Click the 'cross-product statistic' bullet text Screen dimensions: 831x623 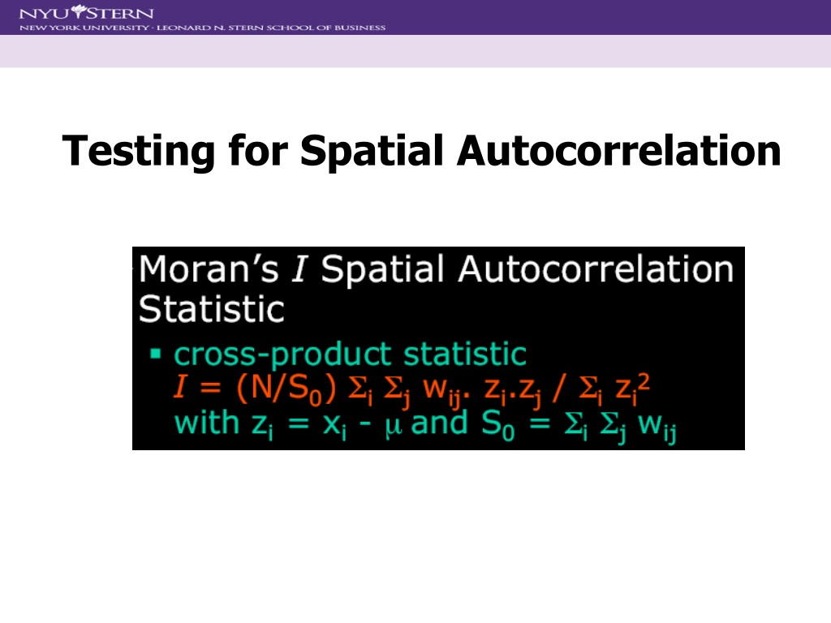[350, 354]
